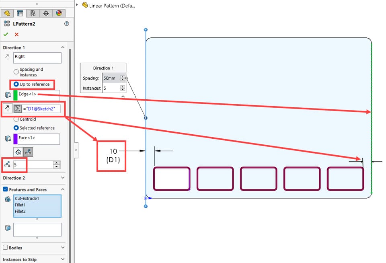Click the empty faces to pattern box
This screenshot has height=263, width=386.
tap(37, 230)
